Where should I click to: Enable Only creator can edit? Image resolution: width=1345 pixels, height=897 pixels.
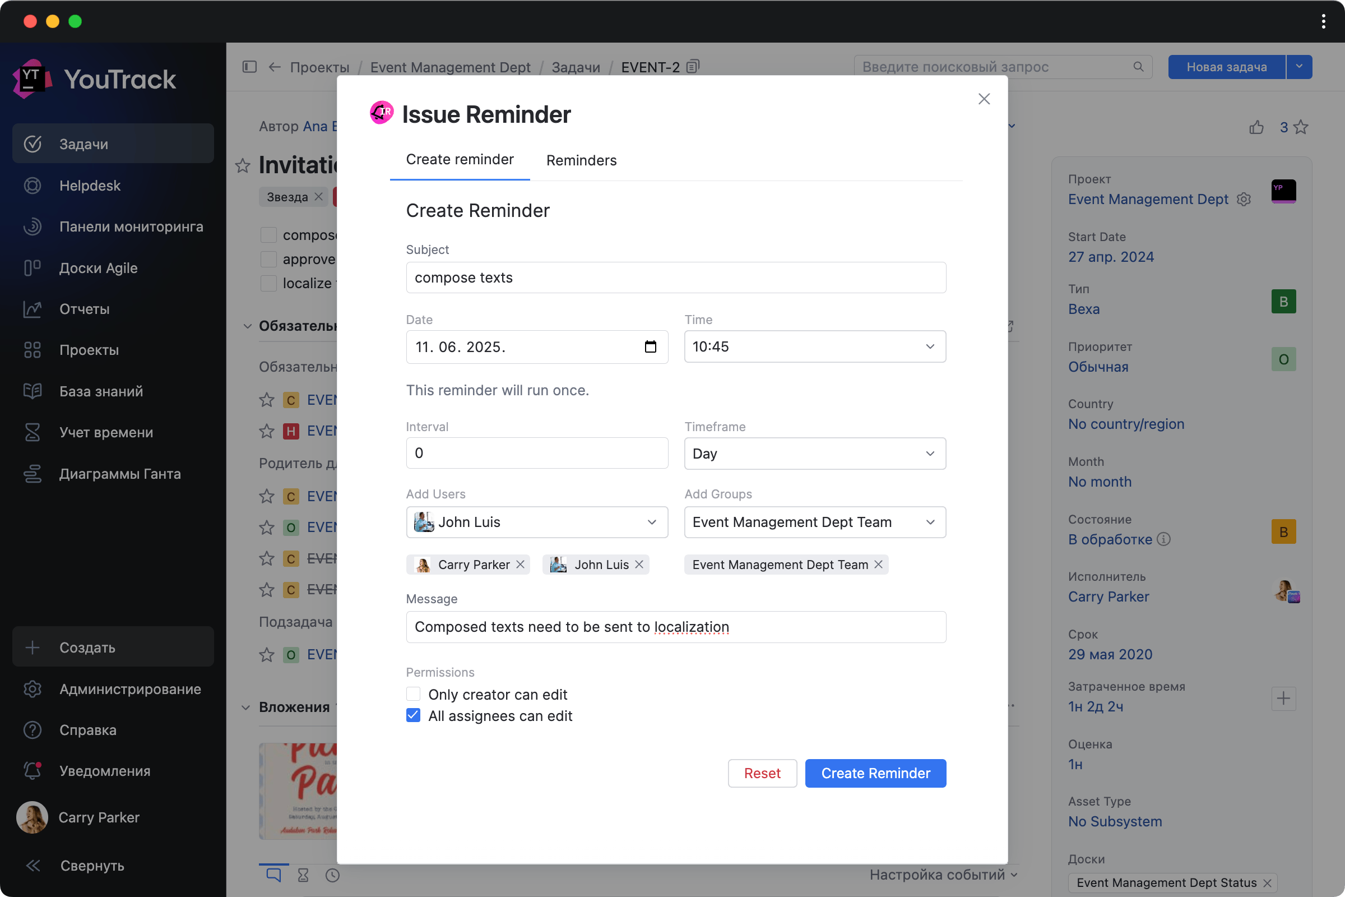point(413,694)
